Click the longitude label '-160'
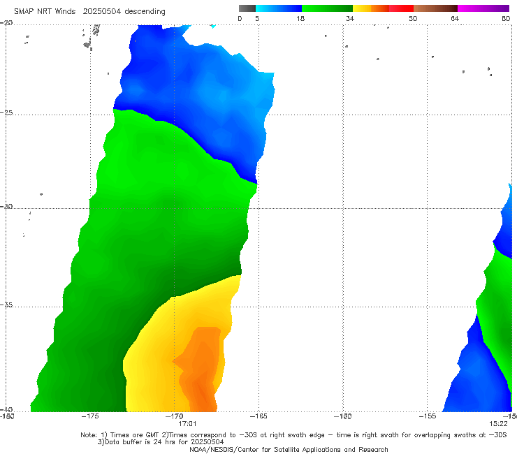The width and height of the screenshot is (517, 454). pos(343,416)
